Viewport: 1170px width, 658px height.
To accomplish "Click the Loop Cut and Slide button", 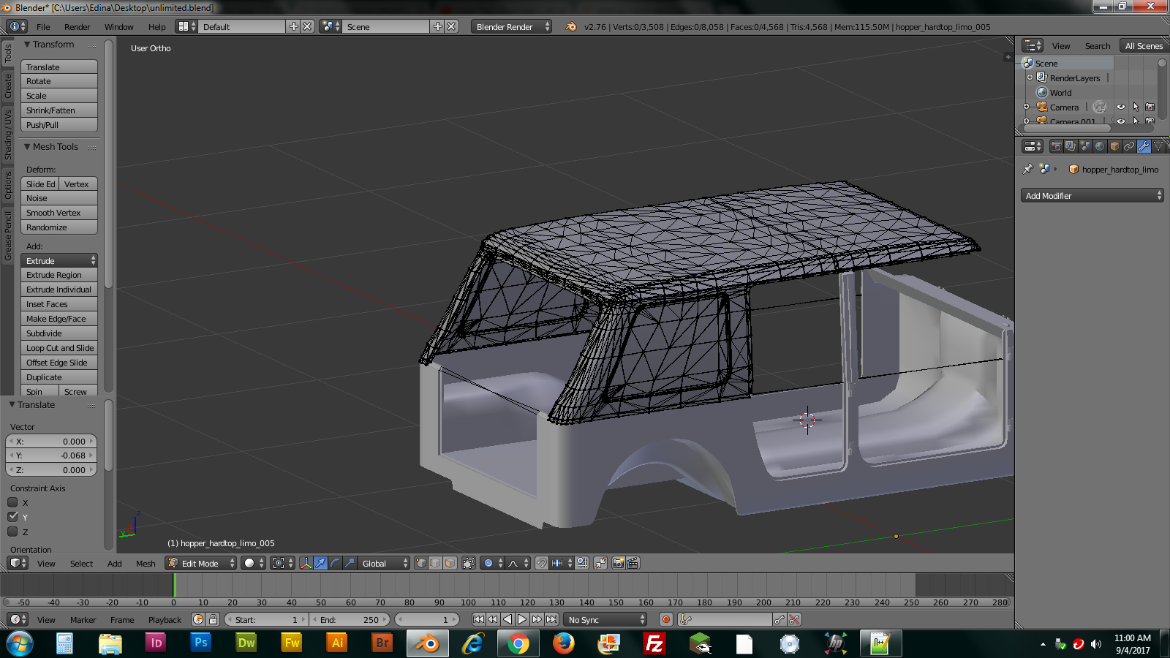I will click(58, 348).
